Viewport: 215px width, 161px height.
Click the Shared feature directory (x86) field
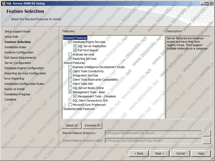(153, 141)
